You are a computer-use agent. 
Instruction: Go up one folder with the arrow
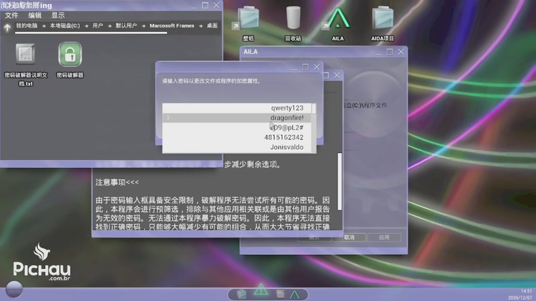pos(7,27)
